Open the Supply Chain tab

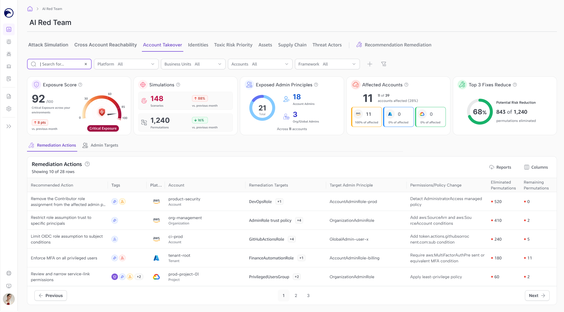click(292, 45)
